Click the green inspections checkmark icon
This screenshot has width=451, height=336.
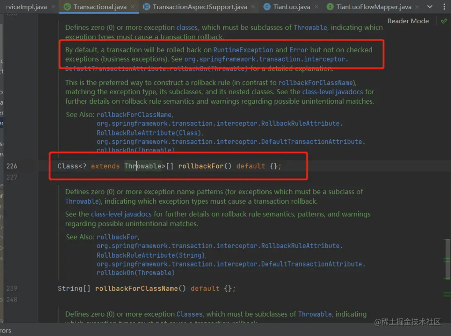444,21
